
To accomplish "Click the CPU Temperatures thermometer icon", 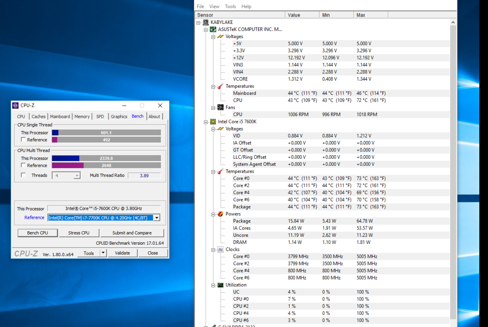I will pyautogui.click(x=220, y=171).
